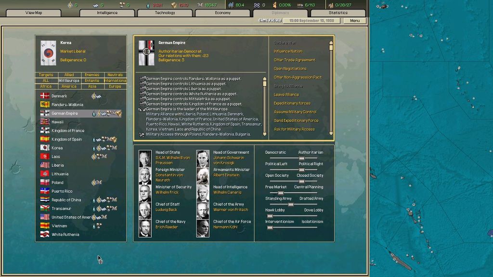
Task: Select the White Ruthenia flag in the list
Action: (45, 234)
